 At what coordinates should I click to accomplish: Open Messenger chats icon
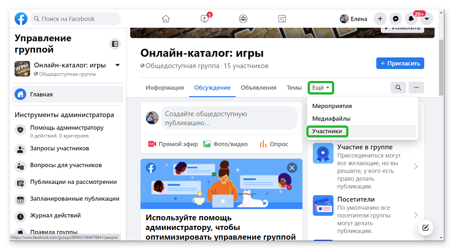tap(396, 19)
